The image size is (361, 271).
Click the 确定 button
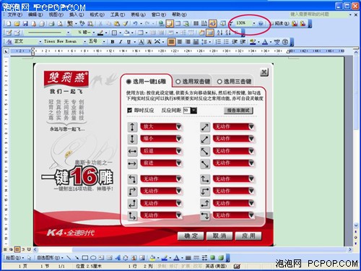coord(191,236)
